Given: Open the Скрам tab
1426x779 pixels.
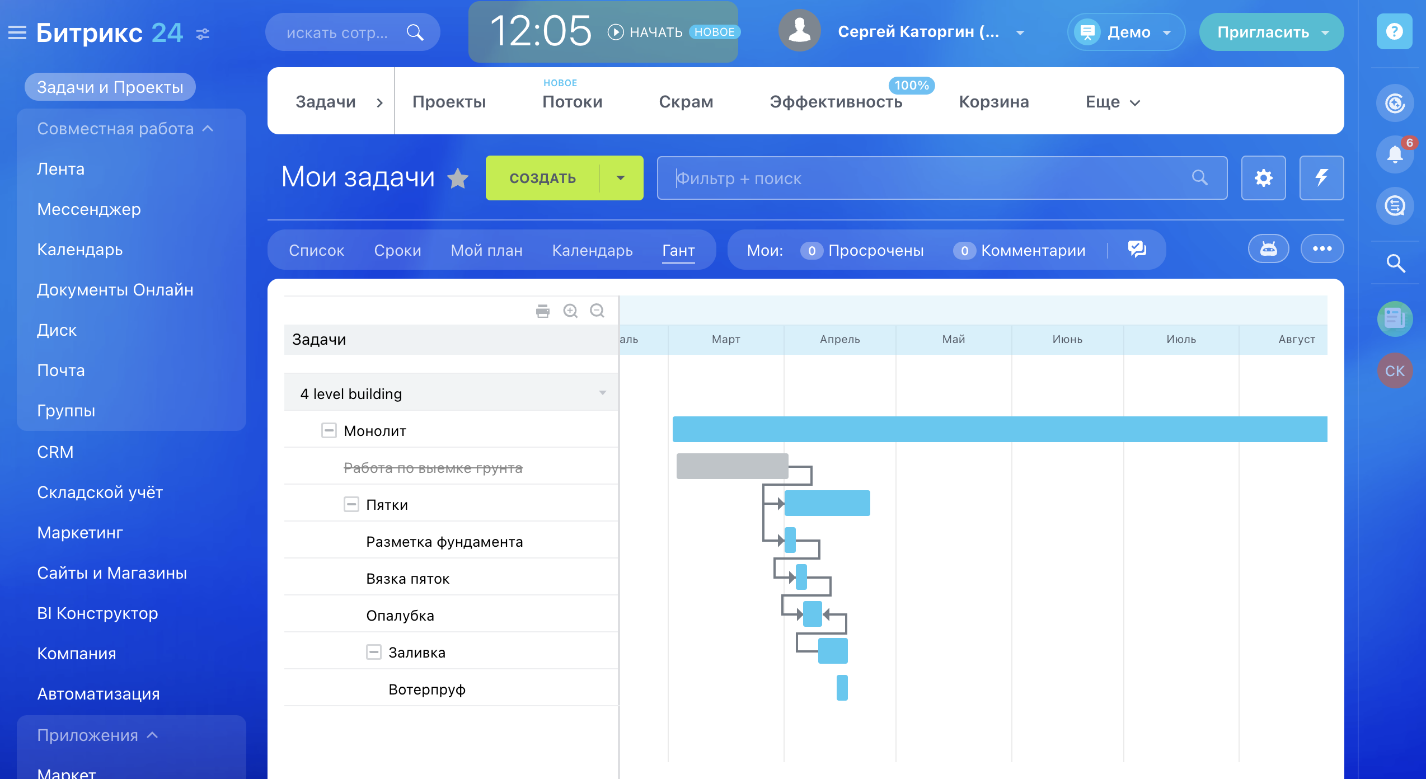Looking at the screenshot, I should (x=686, y=102).
